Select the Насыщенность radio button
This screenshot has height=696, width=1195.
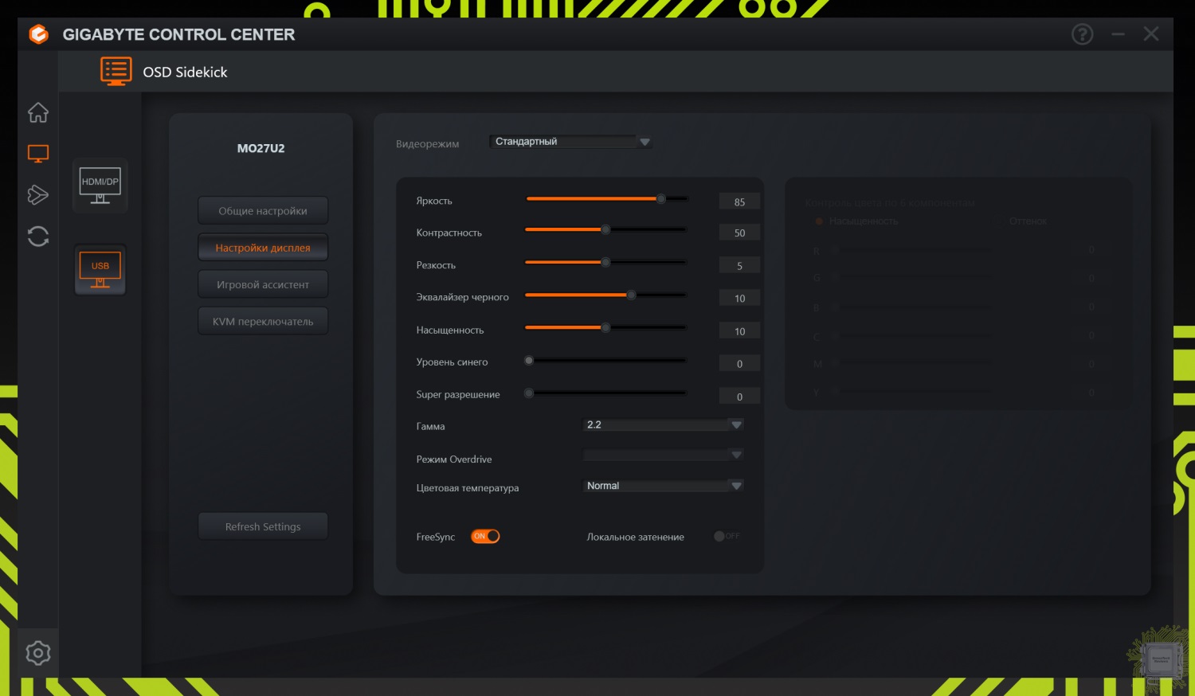(818, 221)
